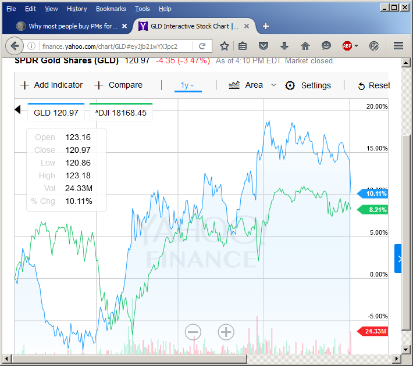Maximize the browser window
The height and width of the screenshot is (366, 413).
click(394, 8)
